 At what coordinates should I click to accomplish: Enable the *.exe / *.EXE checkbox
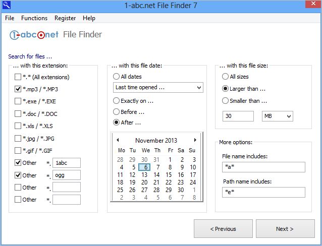18,101
